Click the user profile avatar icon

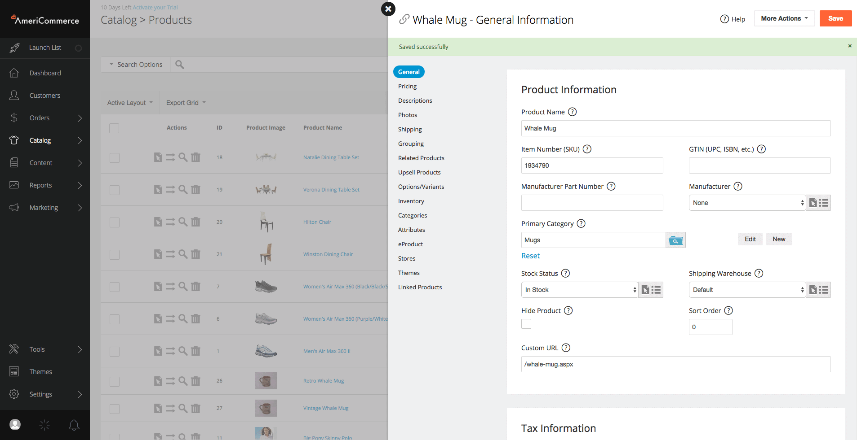tap(15, 425)
